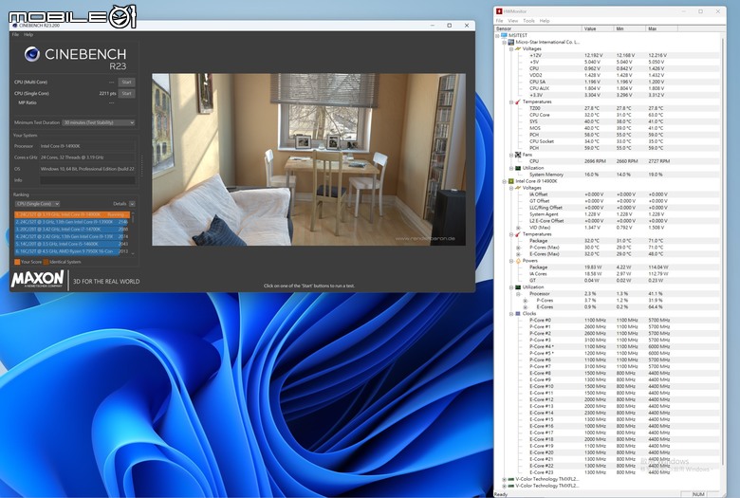This screenshot has width=740, height=498.
Task: Click the MAXON logo in Cinebench
Action: (x=37, y=279)
